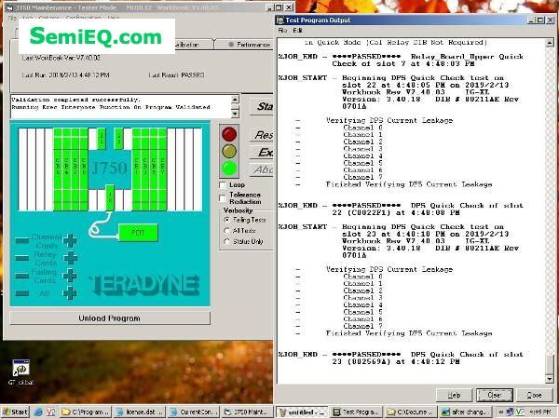Screen dimensions: 559x419
Task: Expand hidden system tray icons arrow
Action: pyautogui.click(x=500, y=412)
